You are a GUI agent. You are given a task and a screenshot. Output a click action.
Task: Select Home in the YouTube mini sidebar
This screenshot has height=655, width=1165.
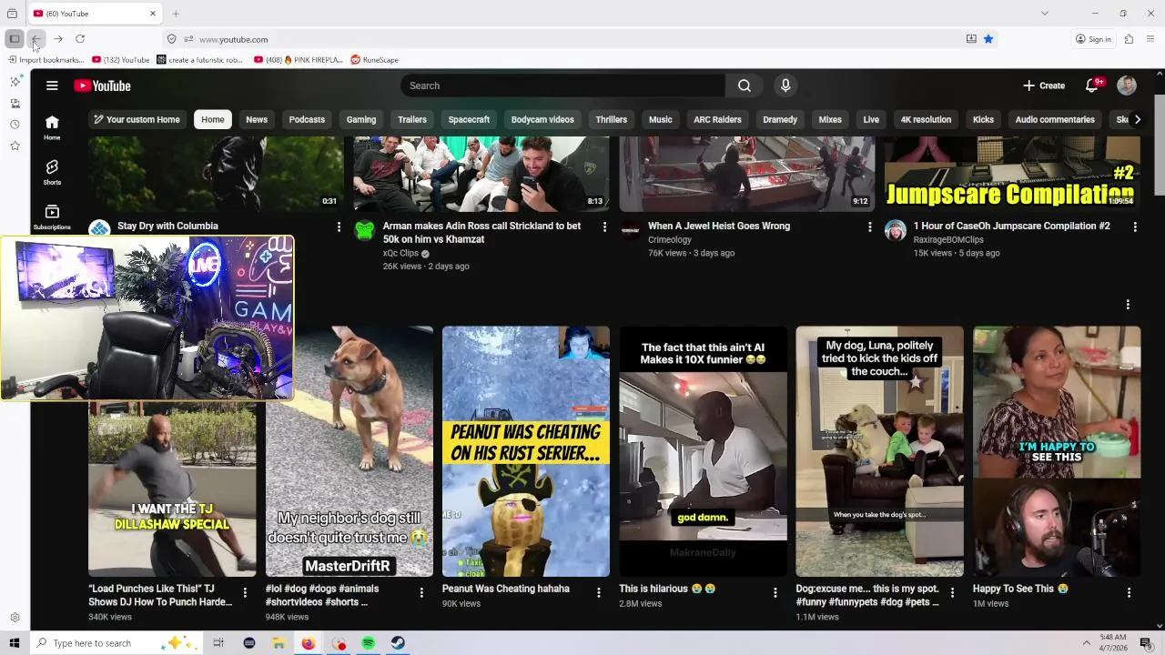coord(52,127)
